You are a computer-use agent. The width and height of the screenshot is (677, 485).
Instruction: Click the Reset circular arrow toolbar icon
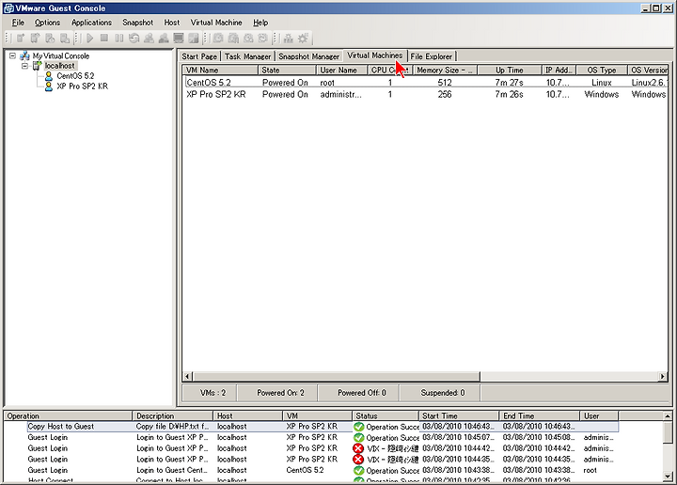(x=134, y=38)
